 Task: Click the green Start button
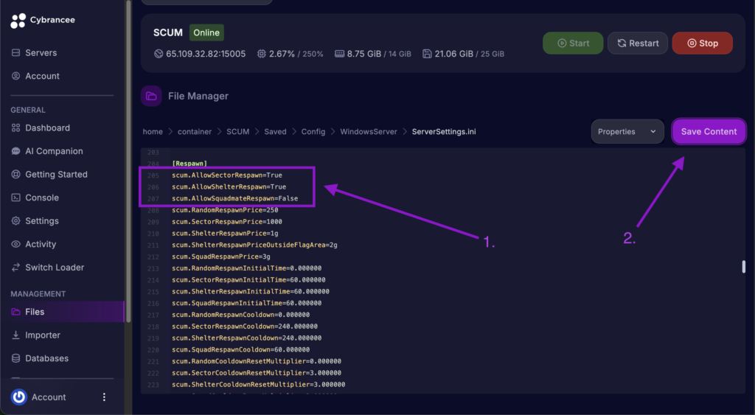(x=573, y=43)
